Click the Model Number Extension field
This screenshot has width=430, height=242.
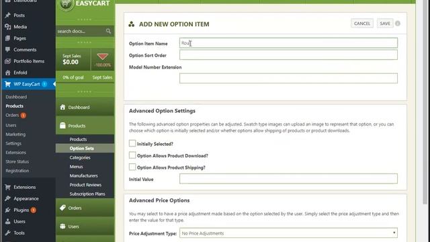tap(288, 78)
